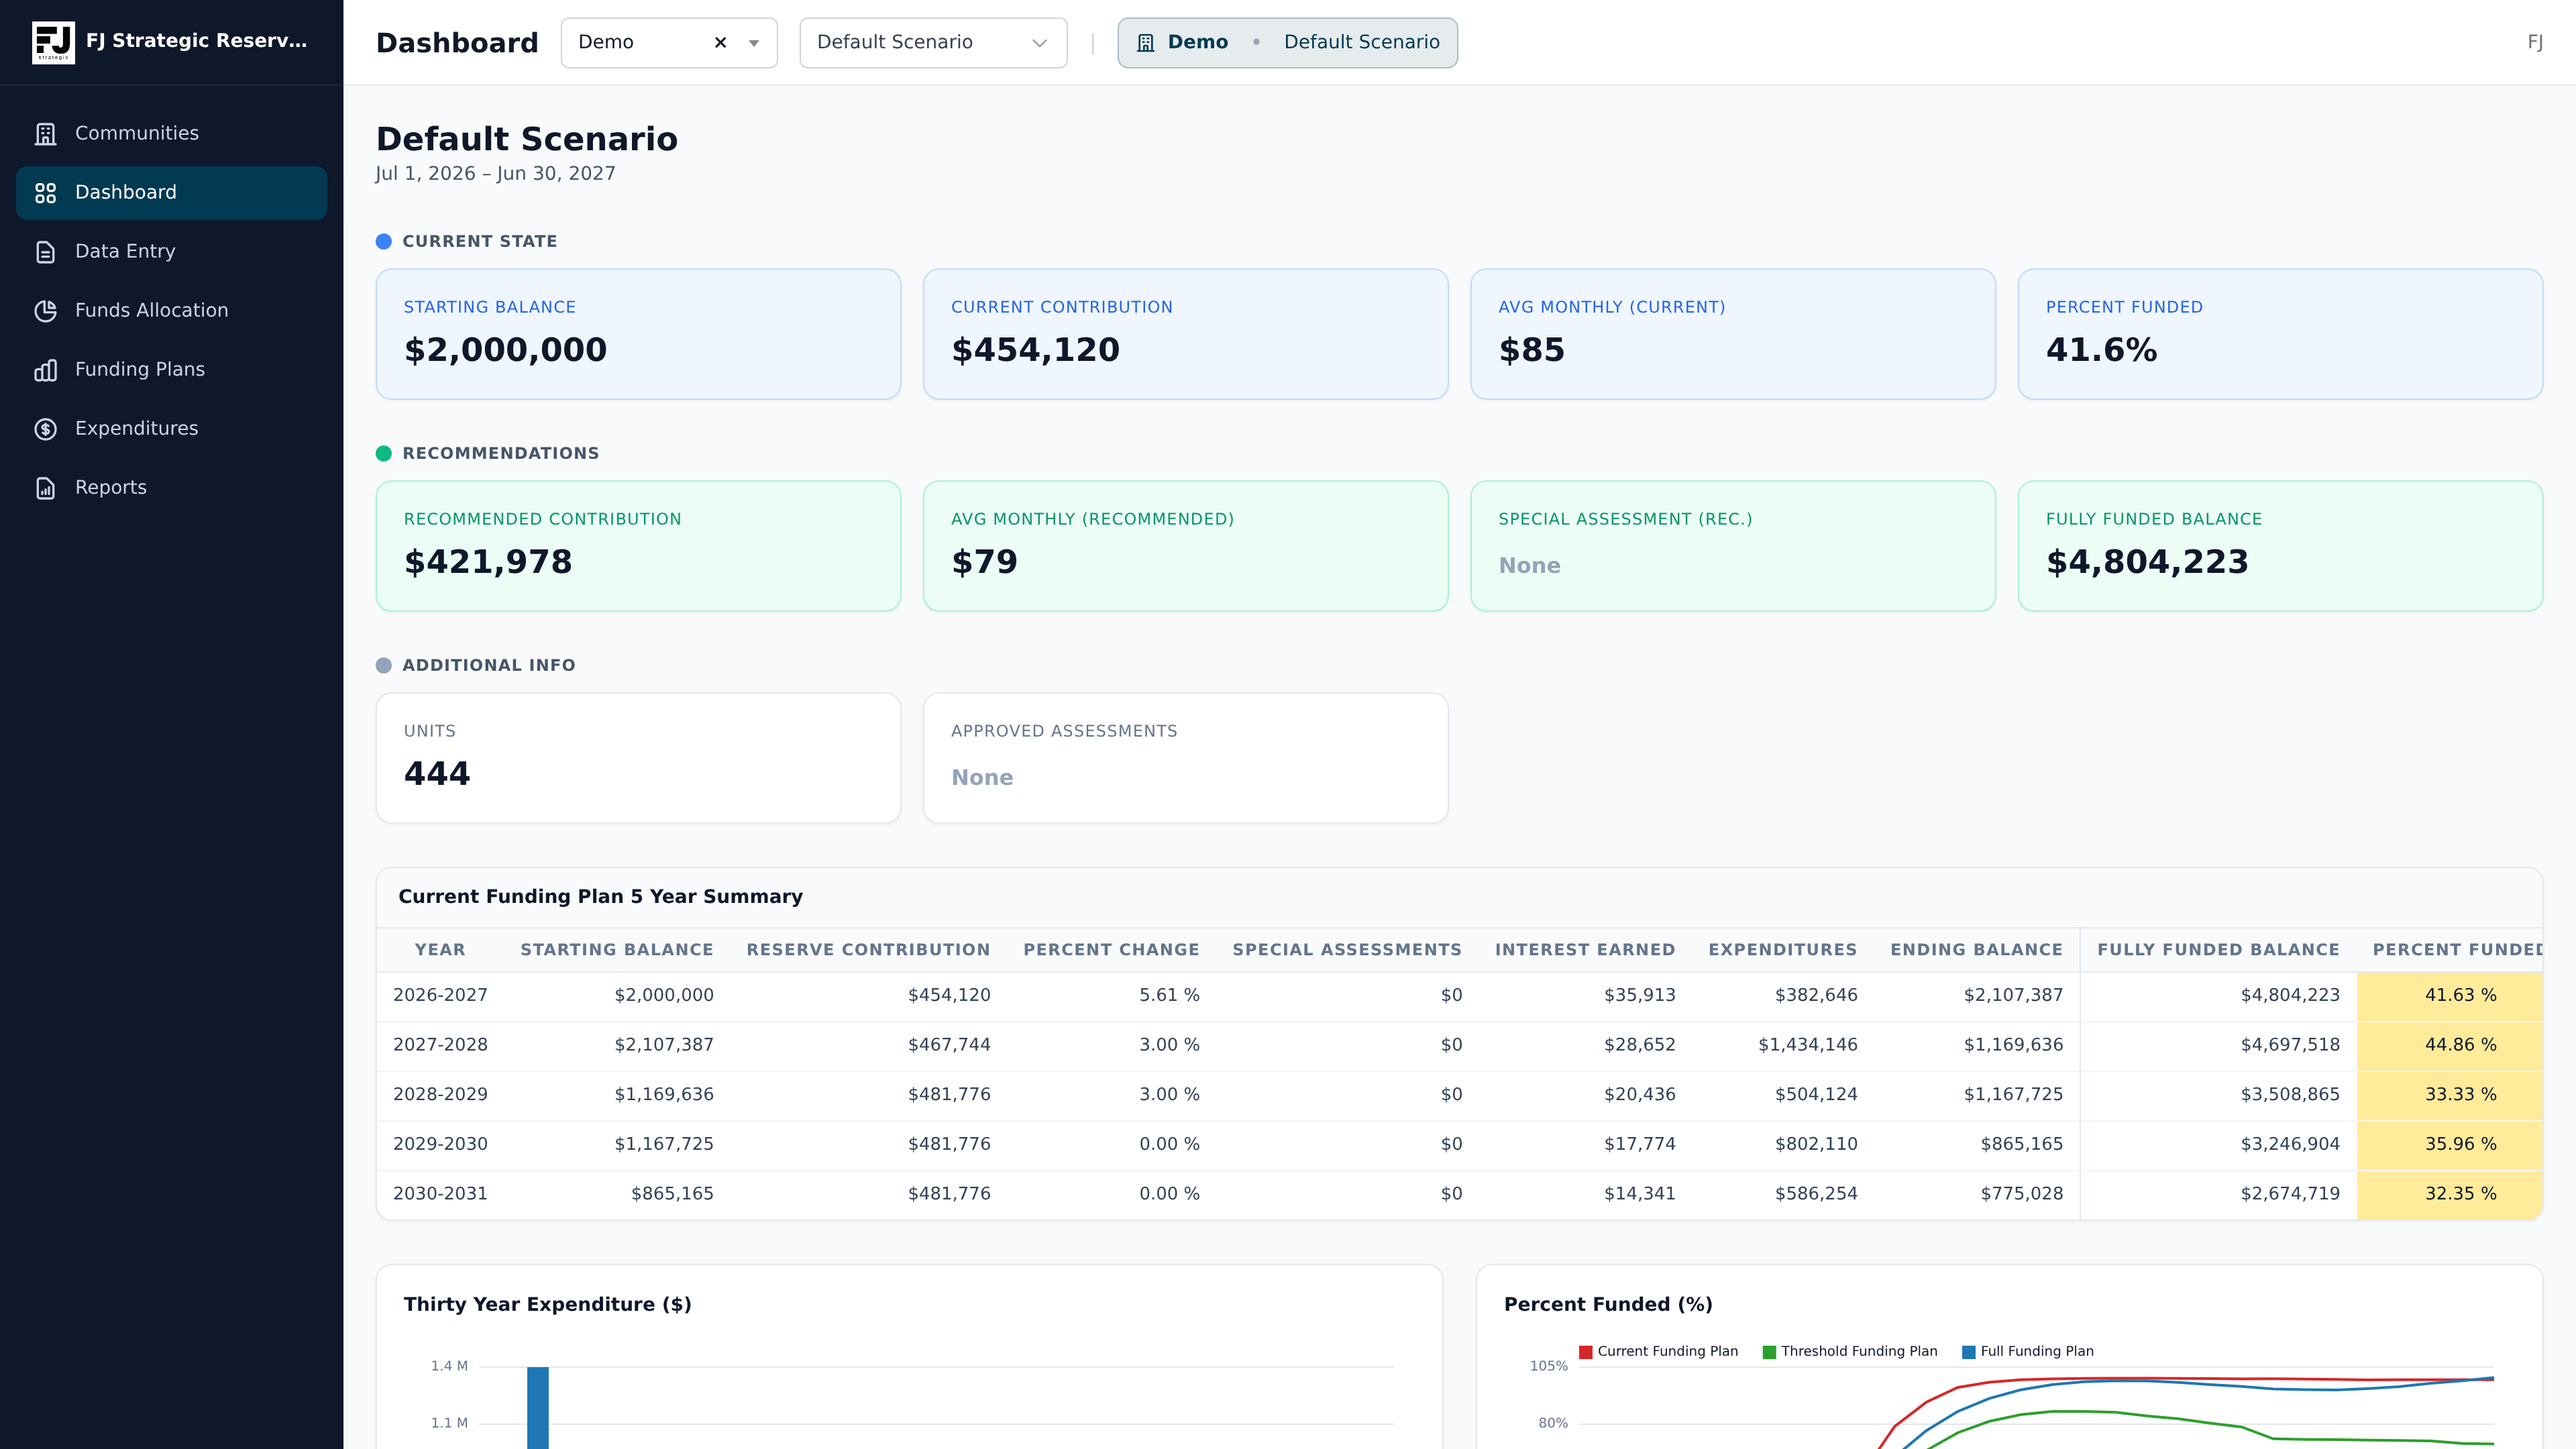Click the 2030-2031 year cell

tap(440, 1194)
